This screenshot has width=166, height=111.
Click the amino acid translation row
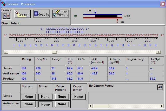click(x=85, y=45)
